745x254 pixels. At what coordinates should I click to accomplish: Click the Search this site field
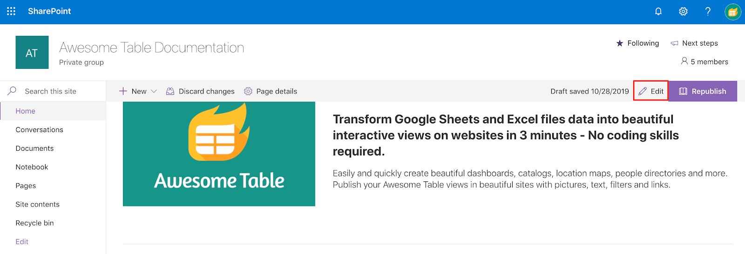click(56, 91)
